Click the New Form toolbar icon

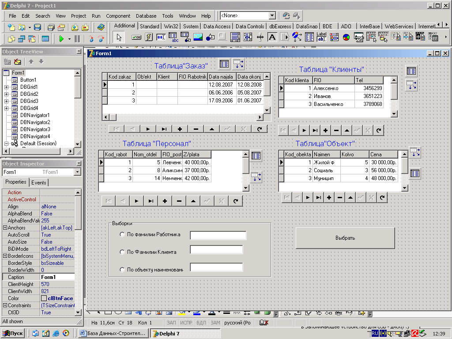tap(45, 39)
